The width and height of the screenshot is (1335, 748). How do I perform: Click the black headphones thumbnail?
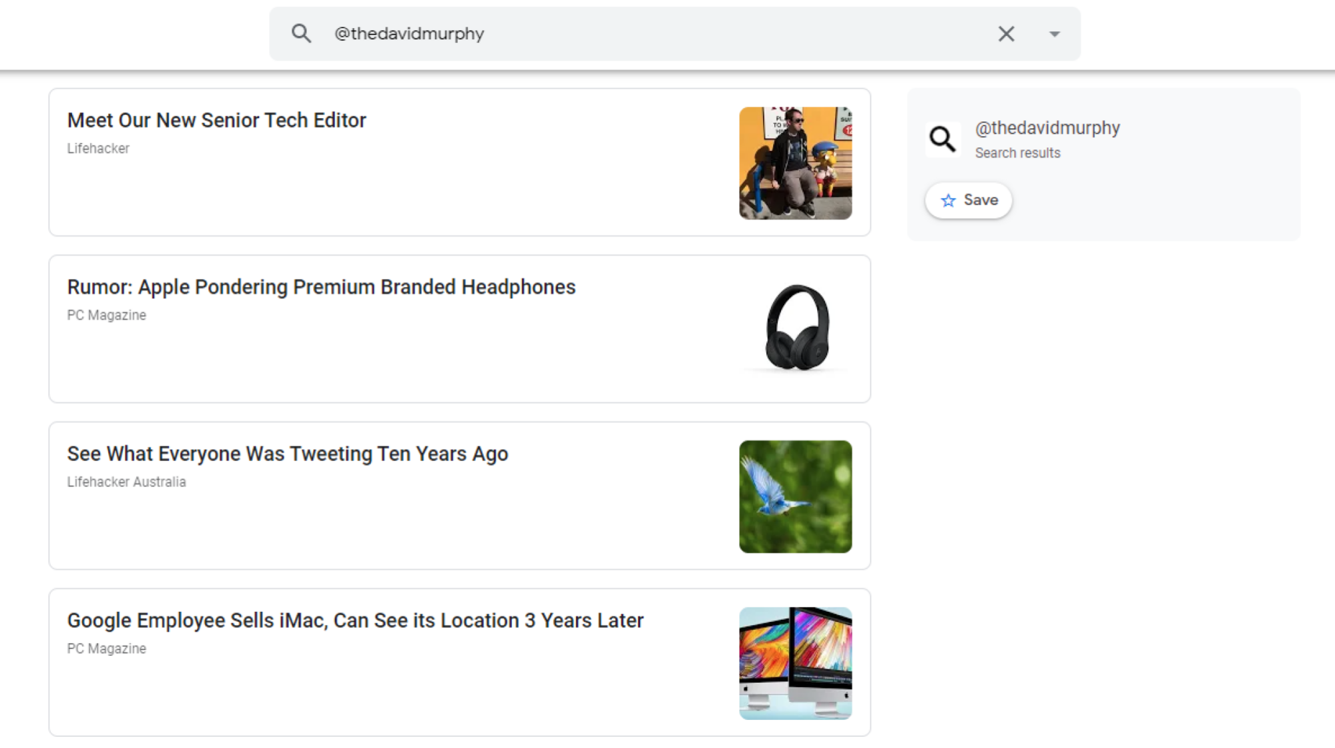pyautogui.click(x=795, y=328)
